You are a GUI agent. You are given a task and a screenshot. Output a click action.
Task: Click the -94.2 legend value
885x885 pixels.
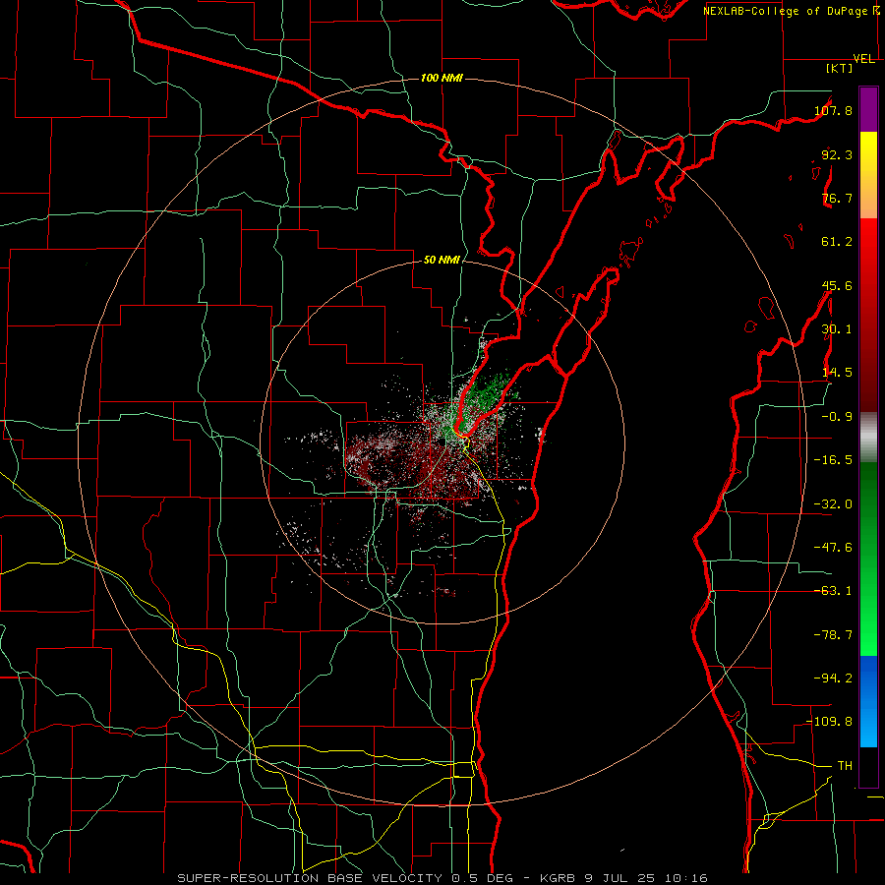[x=833, y=678]
